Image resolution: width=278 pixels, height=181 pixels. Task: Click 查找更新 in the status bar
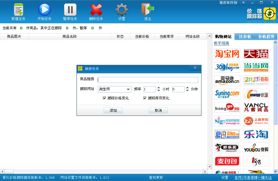(156, 177)
